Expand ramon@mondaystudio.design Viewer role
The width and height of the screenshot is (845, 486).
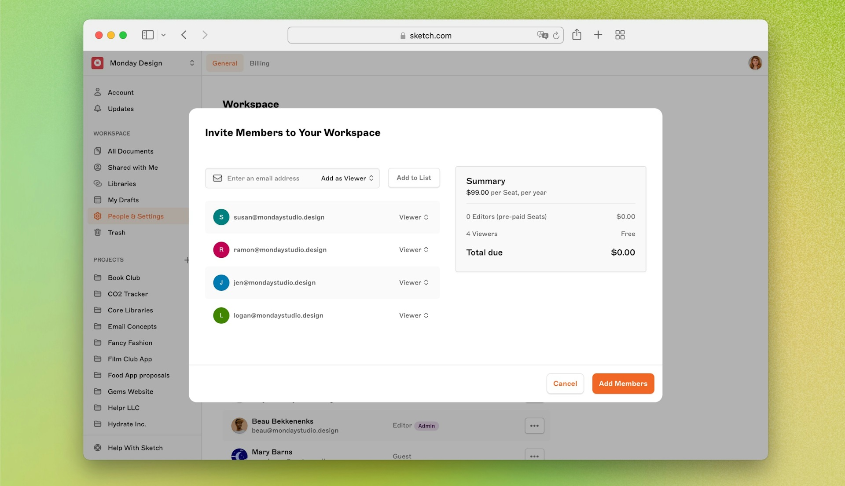click(414, 249)
